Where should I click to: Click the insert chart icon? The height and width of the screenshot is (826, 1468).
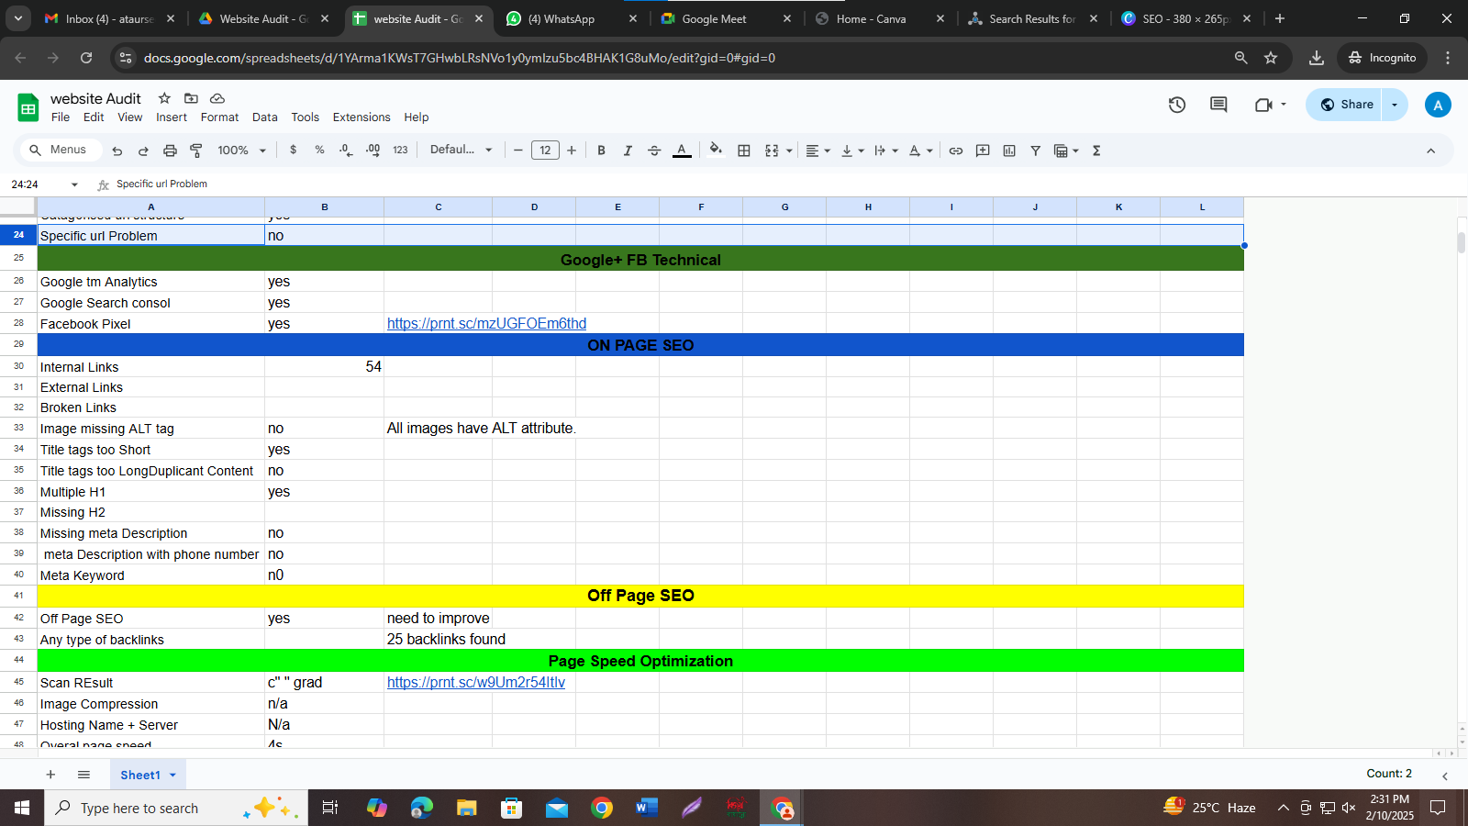pyautogui.click(x=1010, y=150)
